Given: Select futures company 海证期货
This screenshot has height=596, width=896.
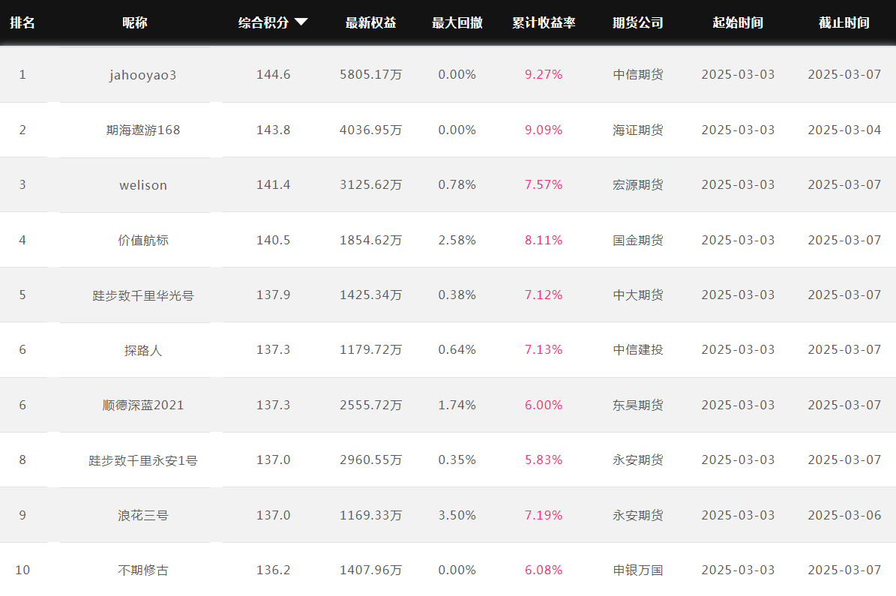Looking at the screenshot, I should 638,130.
